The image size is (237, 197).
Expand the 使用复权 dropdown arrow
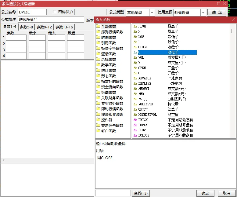tap(203, 13)
